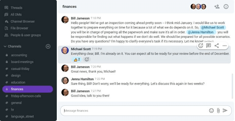Click the add member icon in the header
The width and height of the screenshot is (235, 121).
[x=217, y=7]
